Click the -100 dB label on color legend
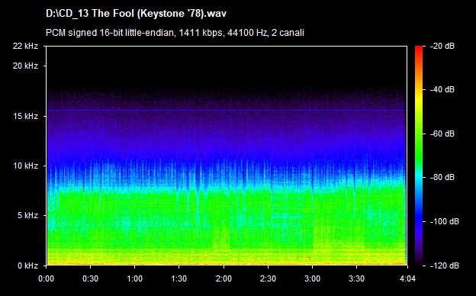476x296 pixels. 445,221
